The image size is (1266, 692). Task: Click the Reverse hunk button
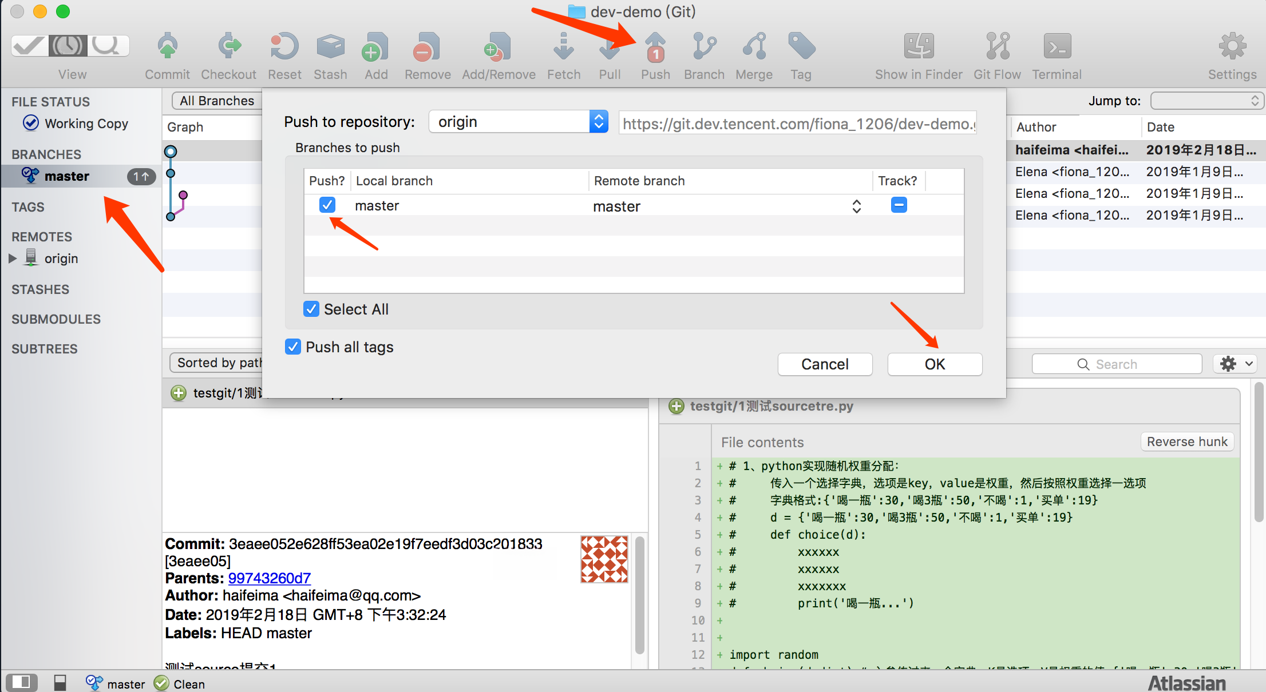[1187, 442]
